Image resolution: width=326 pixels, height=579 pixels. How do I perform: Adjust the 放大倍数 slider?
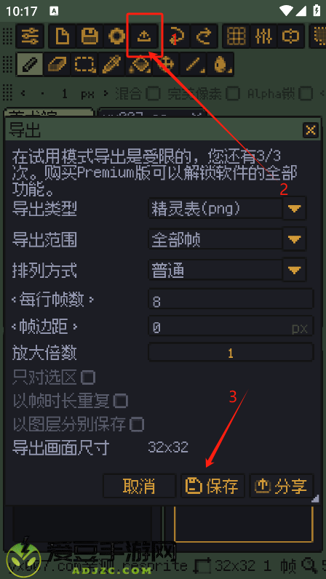[231, 353]
